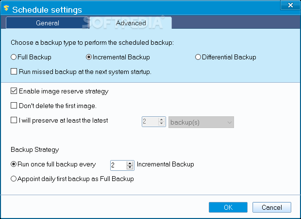Switch to the General tab
This screenshot has height=219, width=301.
click(48, 23)
